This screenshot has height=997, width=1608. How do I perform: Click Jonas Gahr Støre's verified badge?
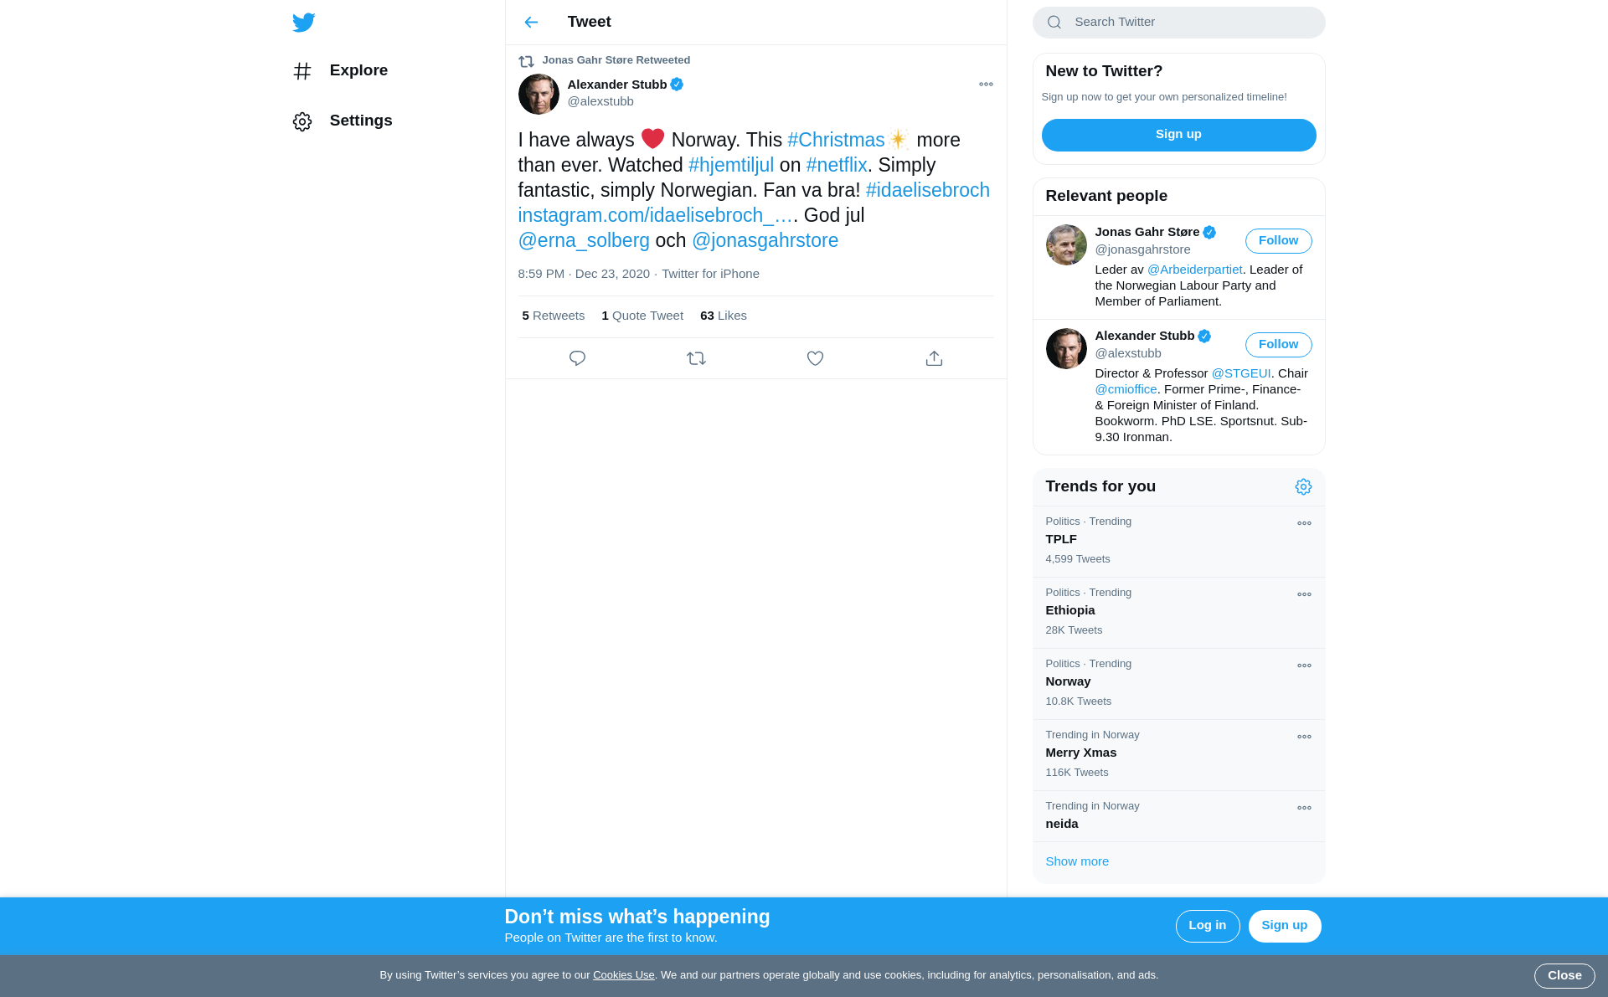click(1209, 233)
